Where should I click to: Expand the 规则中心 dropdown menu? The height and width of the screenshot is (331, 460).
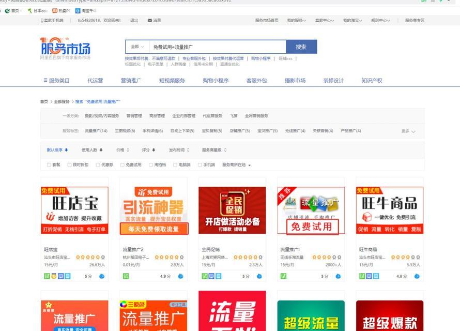click(380, 20)
